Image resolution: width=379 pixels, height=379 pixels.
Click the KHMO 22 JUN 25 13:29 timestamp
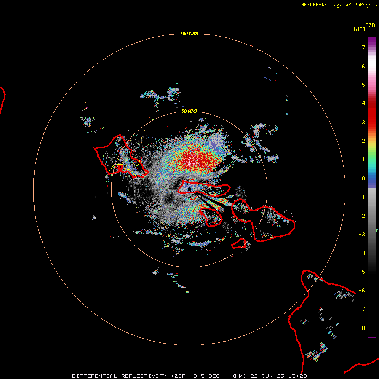tap(269, 376)
